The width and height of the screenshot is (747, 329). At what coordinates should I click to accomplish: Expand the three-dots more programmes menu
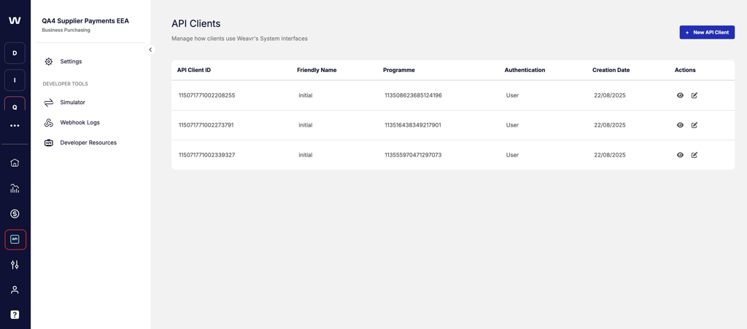pos(15,126)
